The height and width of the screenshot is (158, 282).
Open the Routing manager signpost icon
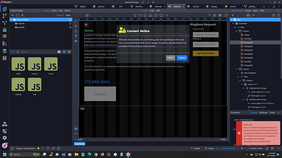tap(4, 37)
